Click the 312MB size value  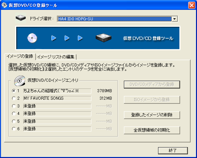(106, 98)
